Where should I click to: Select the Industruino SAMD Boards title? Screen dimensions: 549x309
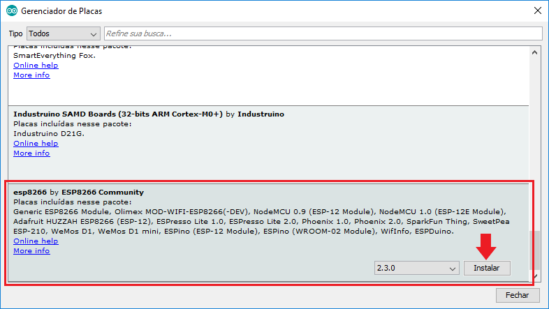[149, 114]
